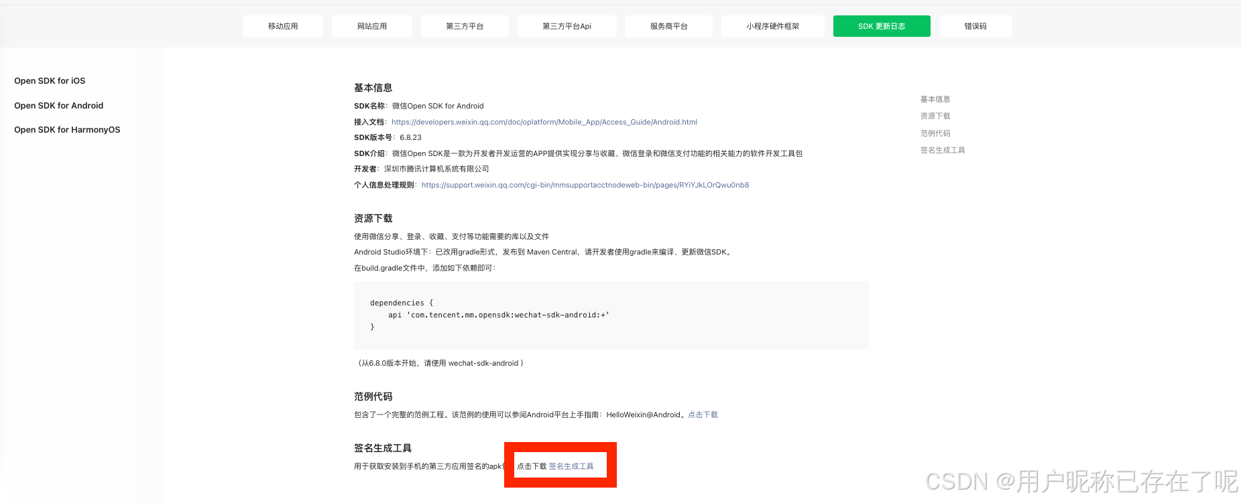The image size is (1241, 503).
Task: Click the 'dependencies {' code line
Action: pyautogui.click(x=402, y=303)
